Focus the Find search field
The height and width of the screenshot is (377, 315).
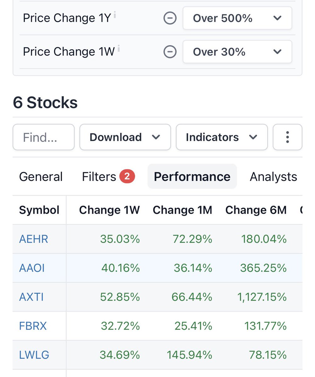tap(44, 137)
